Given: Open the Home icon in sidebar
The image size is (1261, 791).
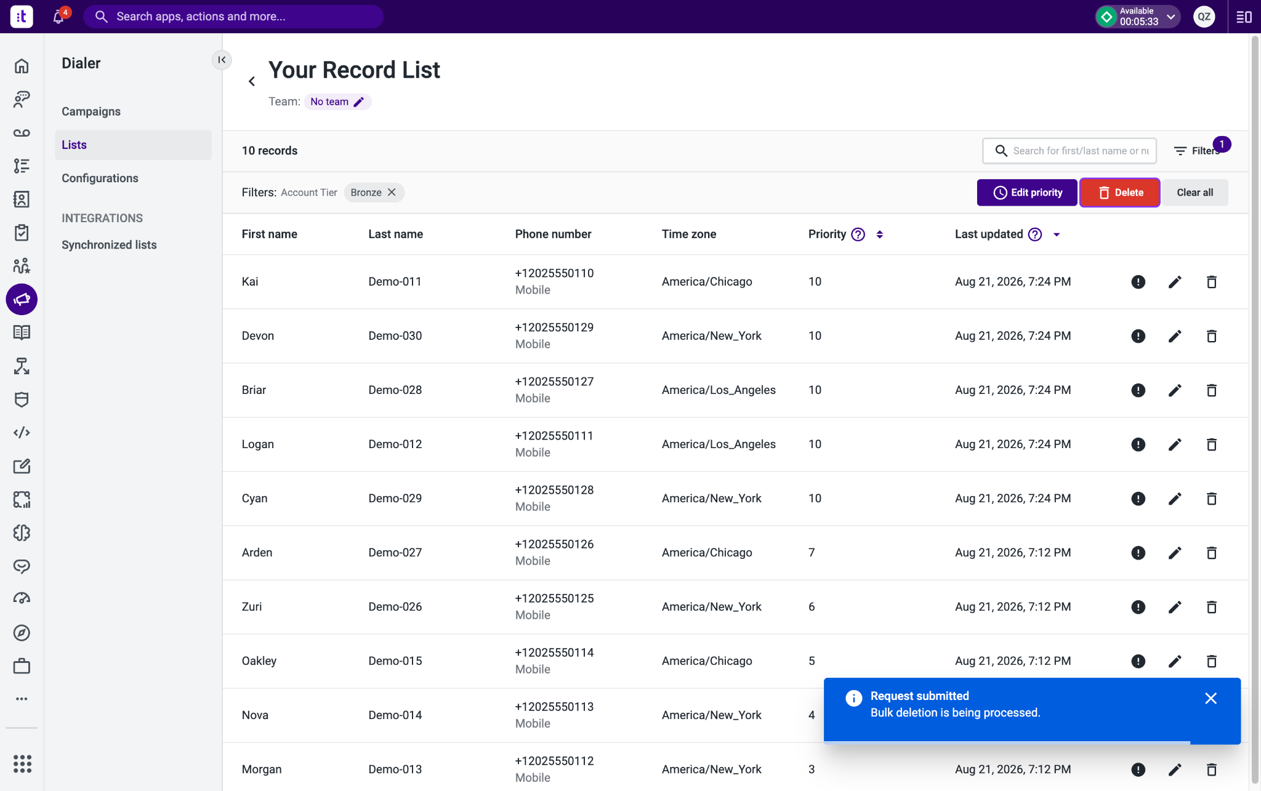Looking at the screenshot, I should pos(22,66).
